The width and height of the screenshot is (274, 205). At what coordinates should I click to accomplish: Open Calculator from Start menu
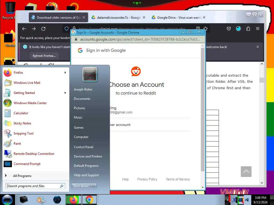click(x=36, y=113)
